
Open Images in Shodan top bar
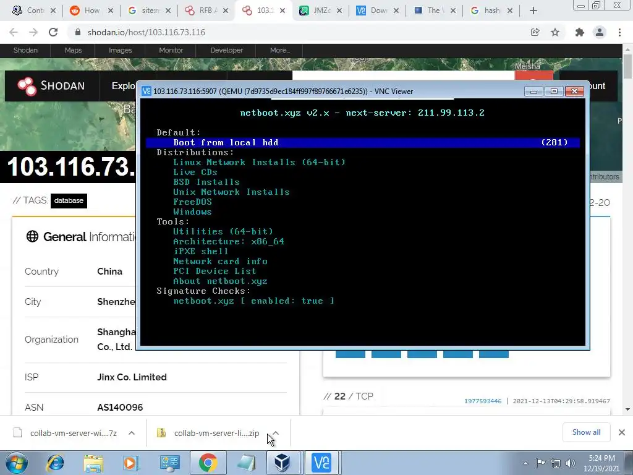click(121, 50)
